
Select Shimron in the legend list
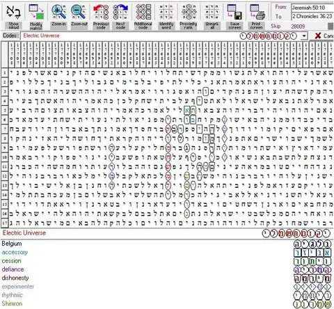[x=12, y=303]
